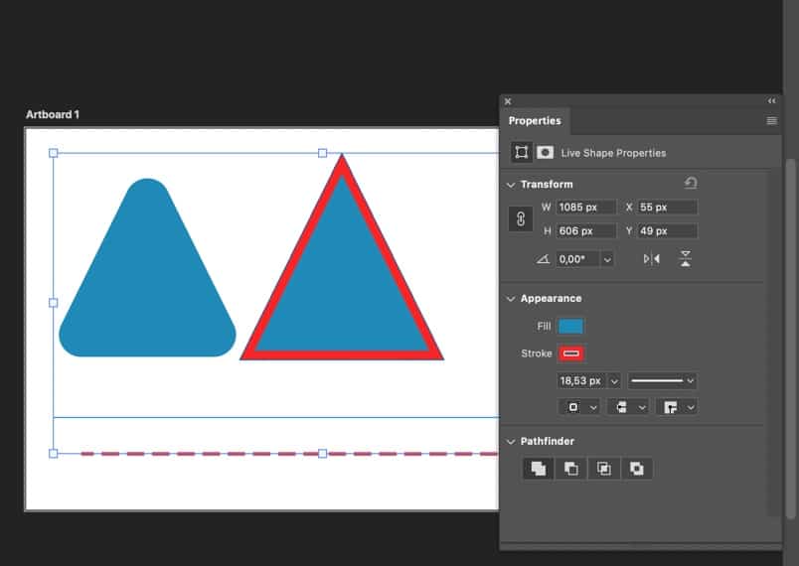Click Pathfinder subtract front shape button
This screenshot has width=799, height=566.
[x=570, y=469]
